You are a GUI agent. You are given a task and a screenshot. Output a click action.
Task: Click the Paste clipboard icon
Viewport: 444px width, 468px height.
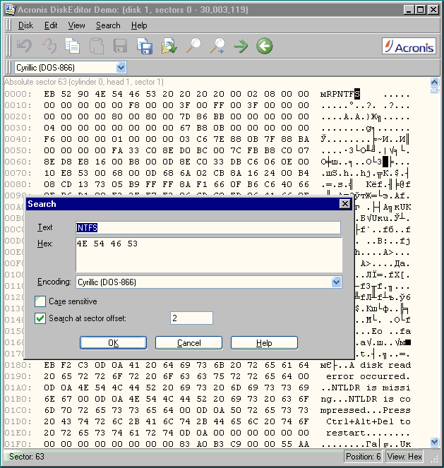coord(97,46)
